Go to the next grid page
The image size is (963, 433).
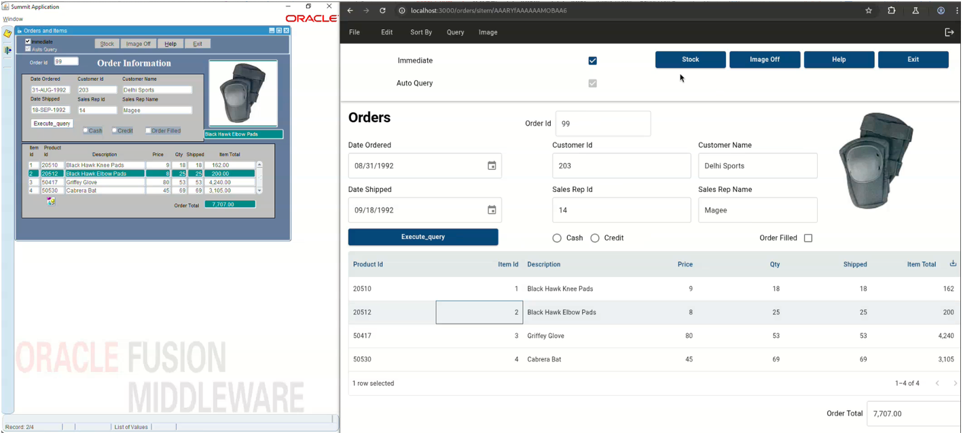(955, 383)
